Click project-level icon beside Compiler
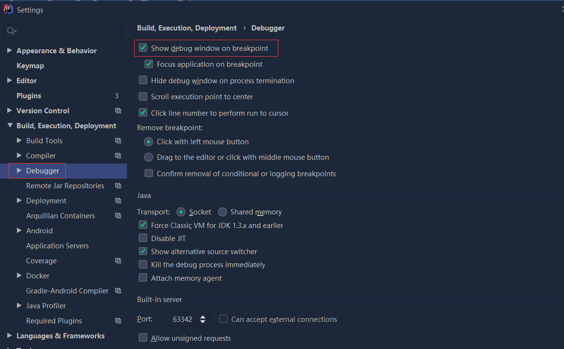564x349 pixels. [118, 156]
